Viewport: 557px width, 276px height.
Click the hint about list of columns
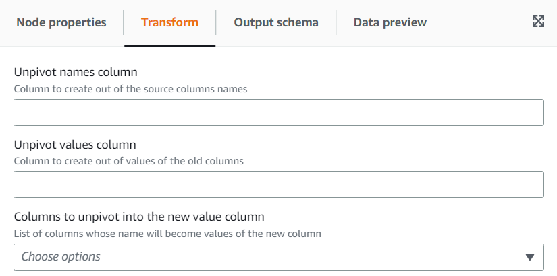tap(167, 234)
